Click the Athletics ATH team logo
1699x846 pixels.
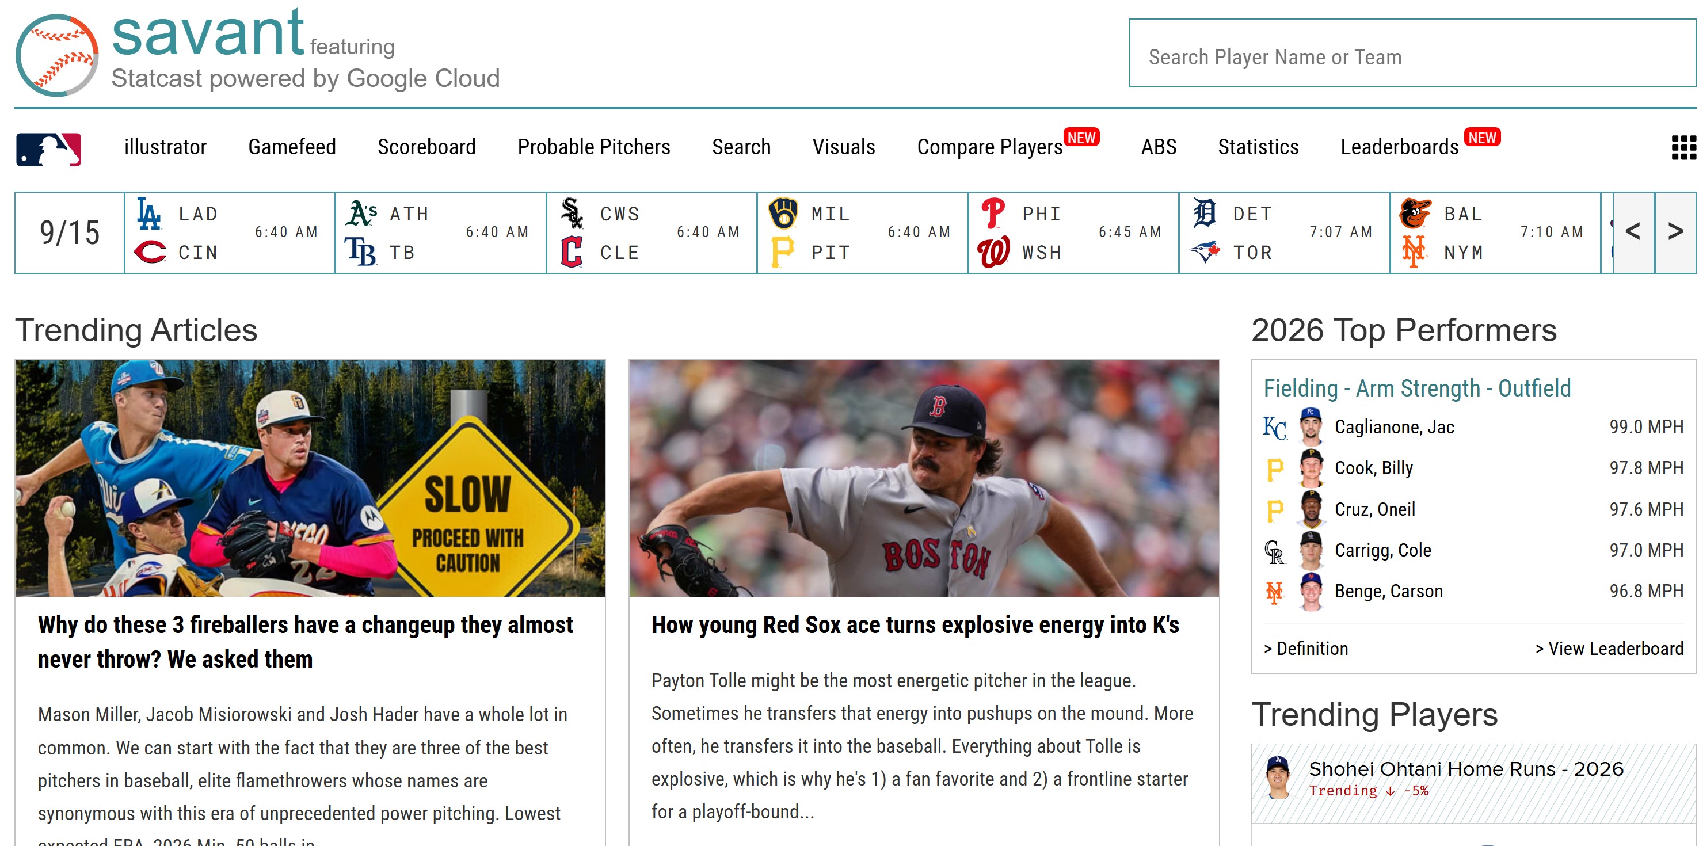pyautogui.click(x=361, y=214)
